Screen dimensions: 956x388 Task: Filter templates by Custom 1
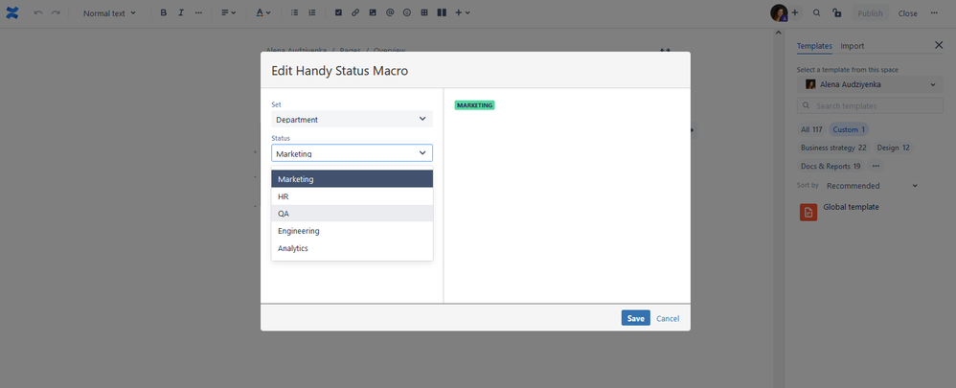pyautogui.click(x=849, y=129)
